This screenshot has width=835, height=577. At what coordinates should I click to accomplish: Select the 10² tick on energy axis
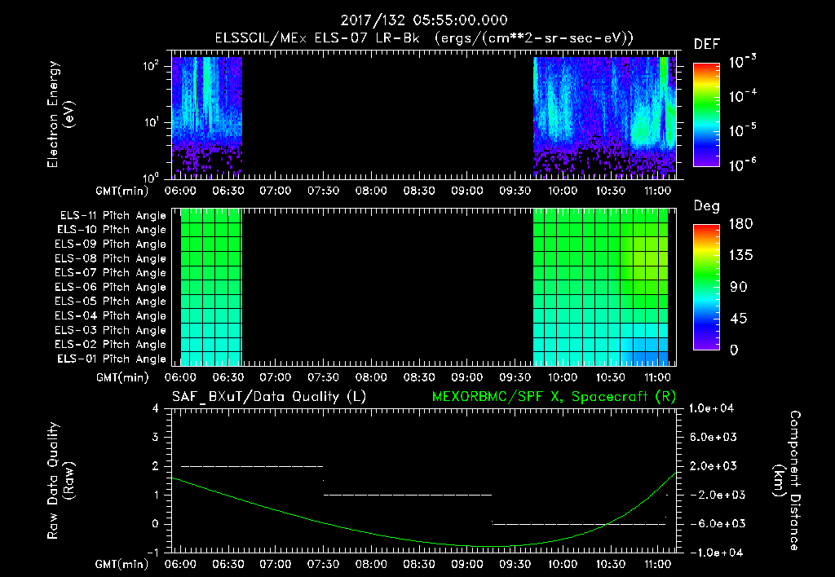point(151,65)
